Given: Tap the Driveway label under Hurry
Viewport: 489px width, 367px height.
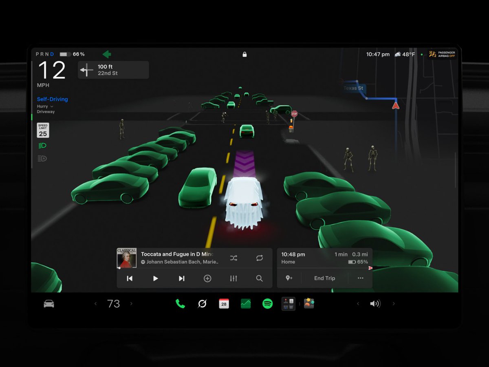Looking at the screenshot, I should [46, 112].
